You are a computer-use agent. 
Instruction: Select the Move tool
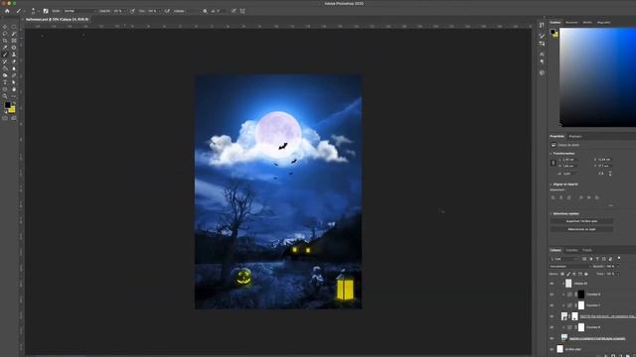[x=5, y=27]
